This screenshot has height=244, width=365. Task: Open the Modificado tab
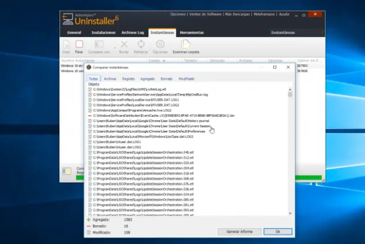click(186, 79)
